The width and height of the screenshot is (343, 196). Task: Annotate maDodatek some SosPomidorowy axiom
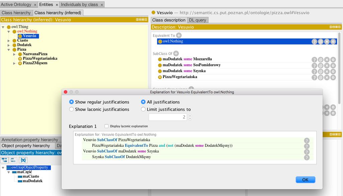point(321,65)
